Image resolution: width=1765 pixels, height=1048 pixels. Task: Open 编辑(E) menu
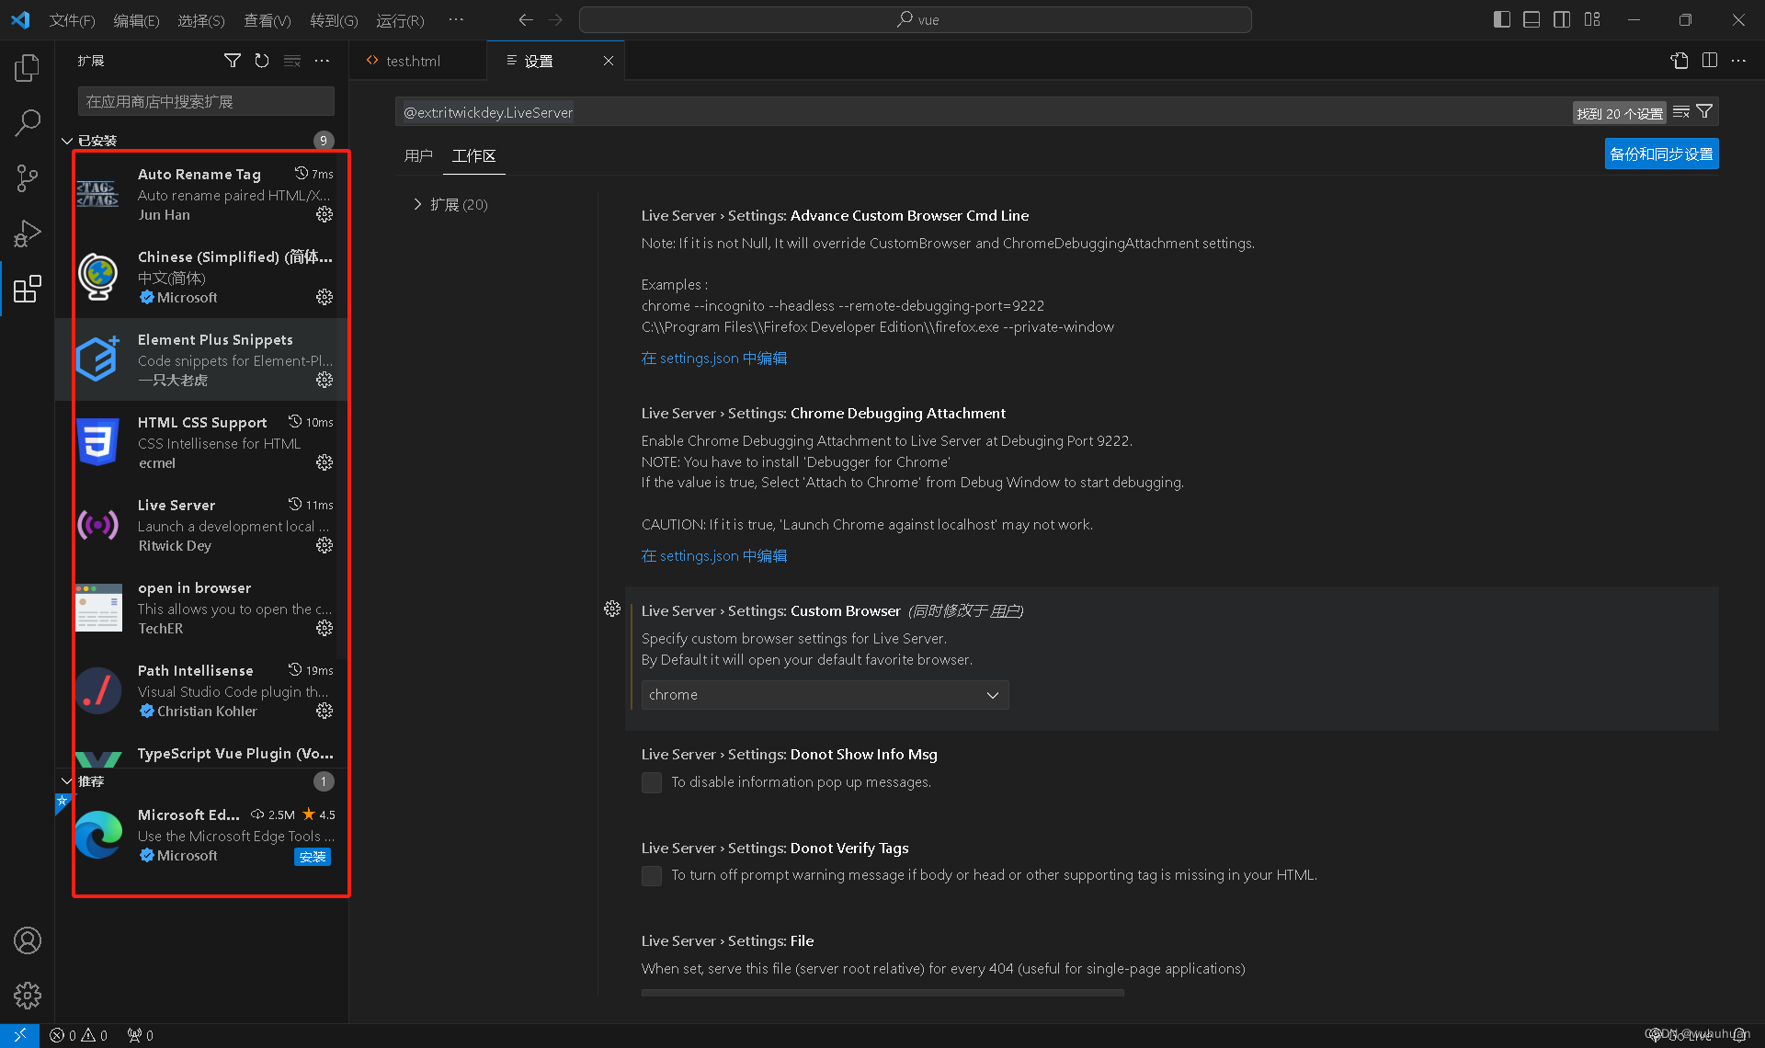pos(136,20)
